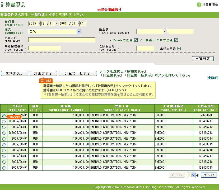The width and height of the screenshot is (219, 190).
Task: Uncheck the 未照会明細 checkbox
Action: pos(179,49)
